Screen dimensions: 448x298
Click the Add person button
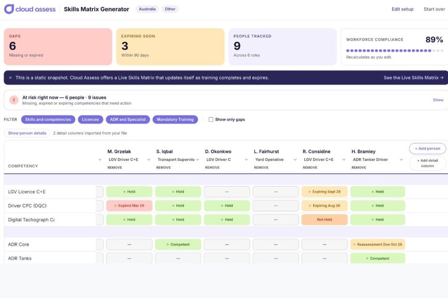pos(427,148)
